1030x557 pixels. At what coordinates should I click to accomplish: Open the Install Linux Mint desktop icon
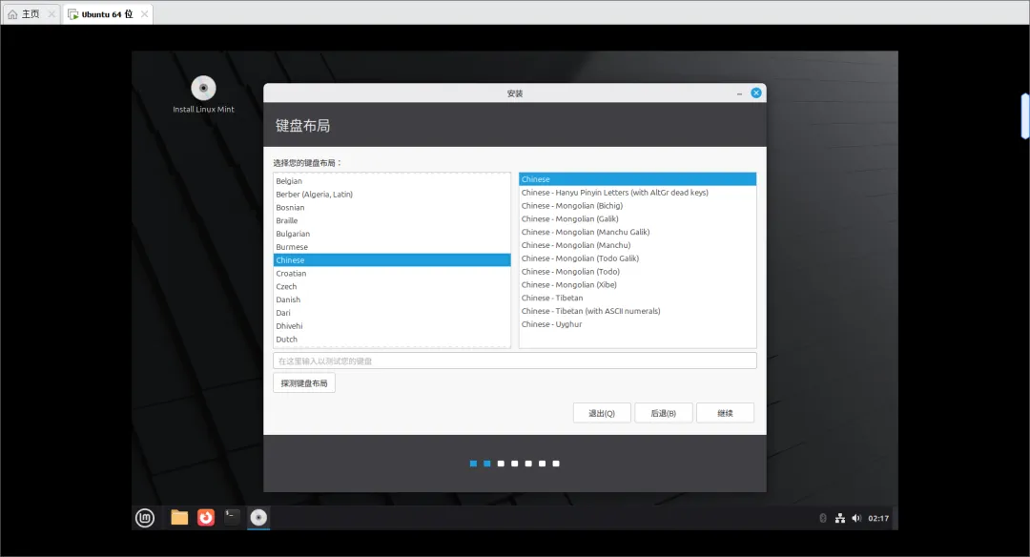pos(203,94)
